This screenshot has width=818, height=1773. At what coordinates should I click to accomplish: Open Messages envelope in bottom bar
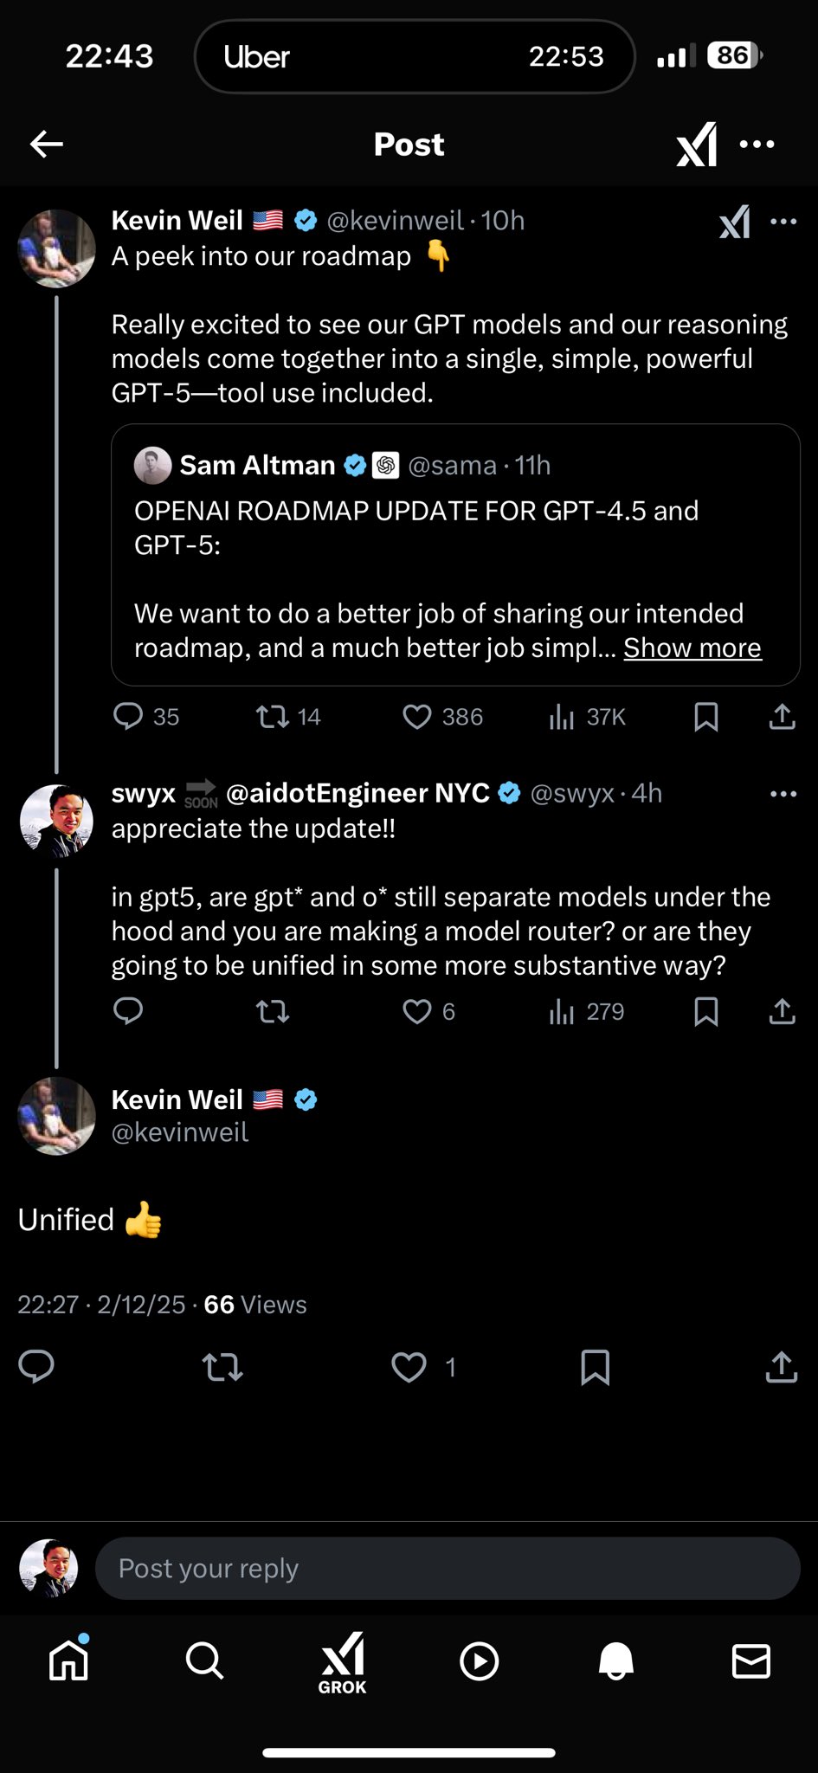[750, 1660]
